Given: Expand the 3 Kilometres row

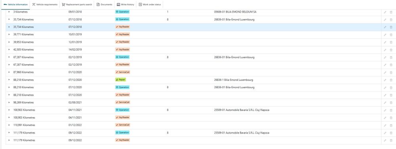Looking at the screenshot, I should pos(9,12).
